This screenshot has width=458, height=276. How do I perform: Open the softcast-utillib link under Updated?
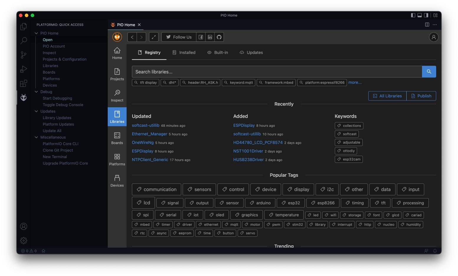145,125
